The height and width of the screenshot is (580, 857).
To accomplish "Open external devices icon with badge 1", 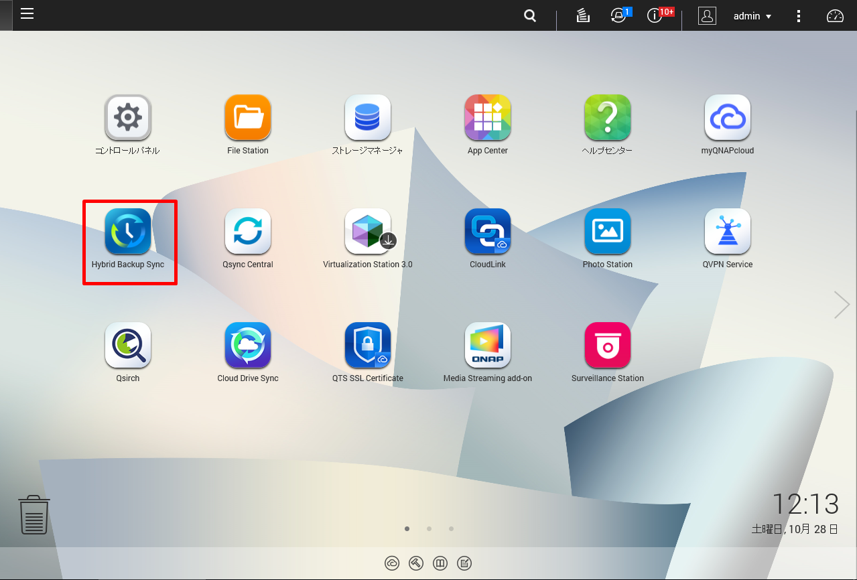I will click(x=618, y=16).
